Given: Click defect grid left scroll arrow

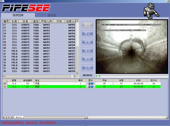Looking at the screenshot, I should (86, 117).
